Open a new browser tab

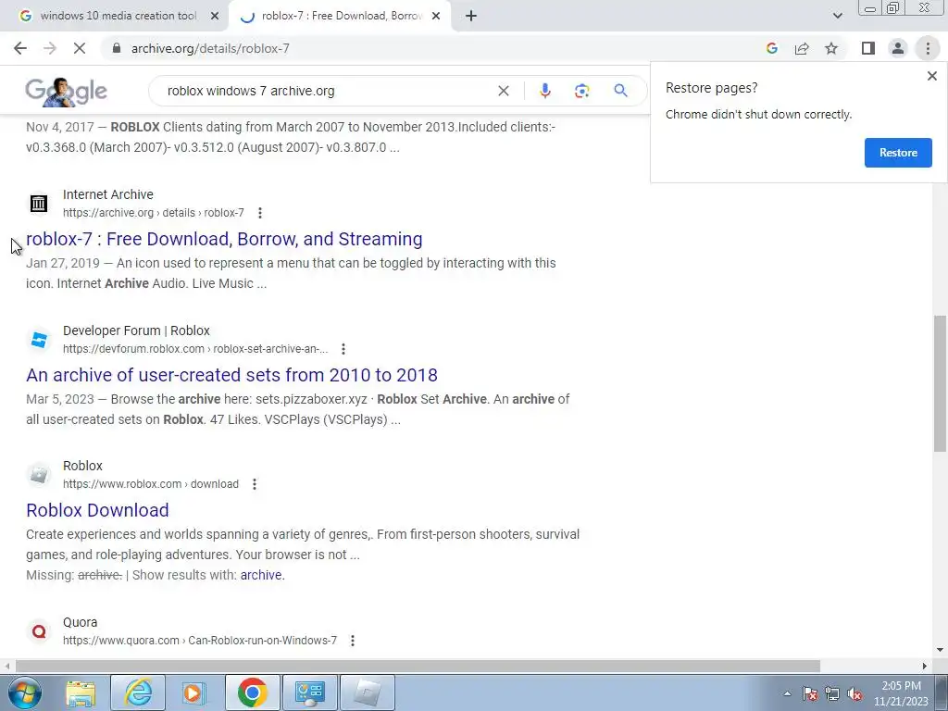[471, 16]
